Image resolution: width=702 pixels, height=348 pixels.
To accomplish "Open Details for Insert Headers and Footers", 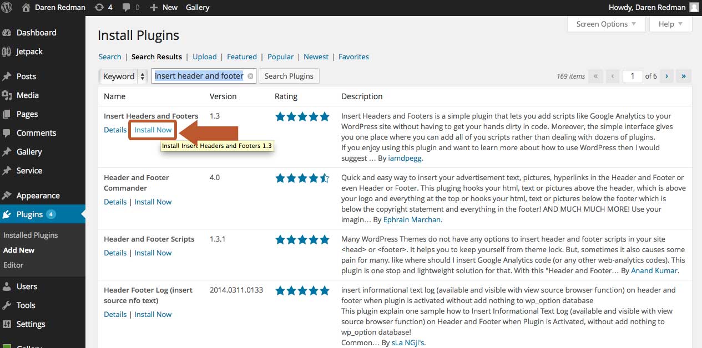I will 115,130.
